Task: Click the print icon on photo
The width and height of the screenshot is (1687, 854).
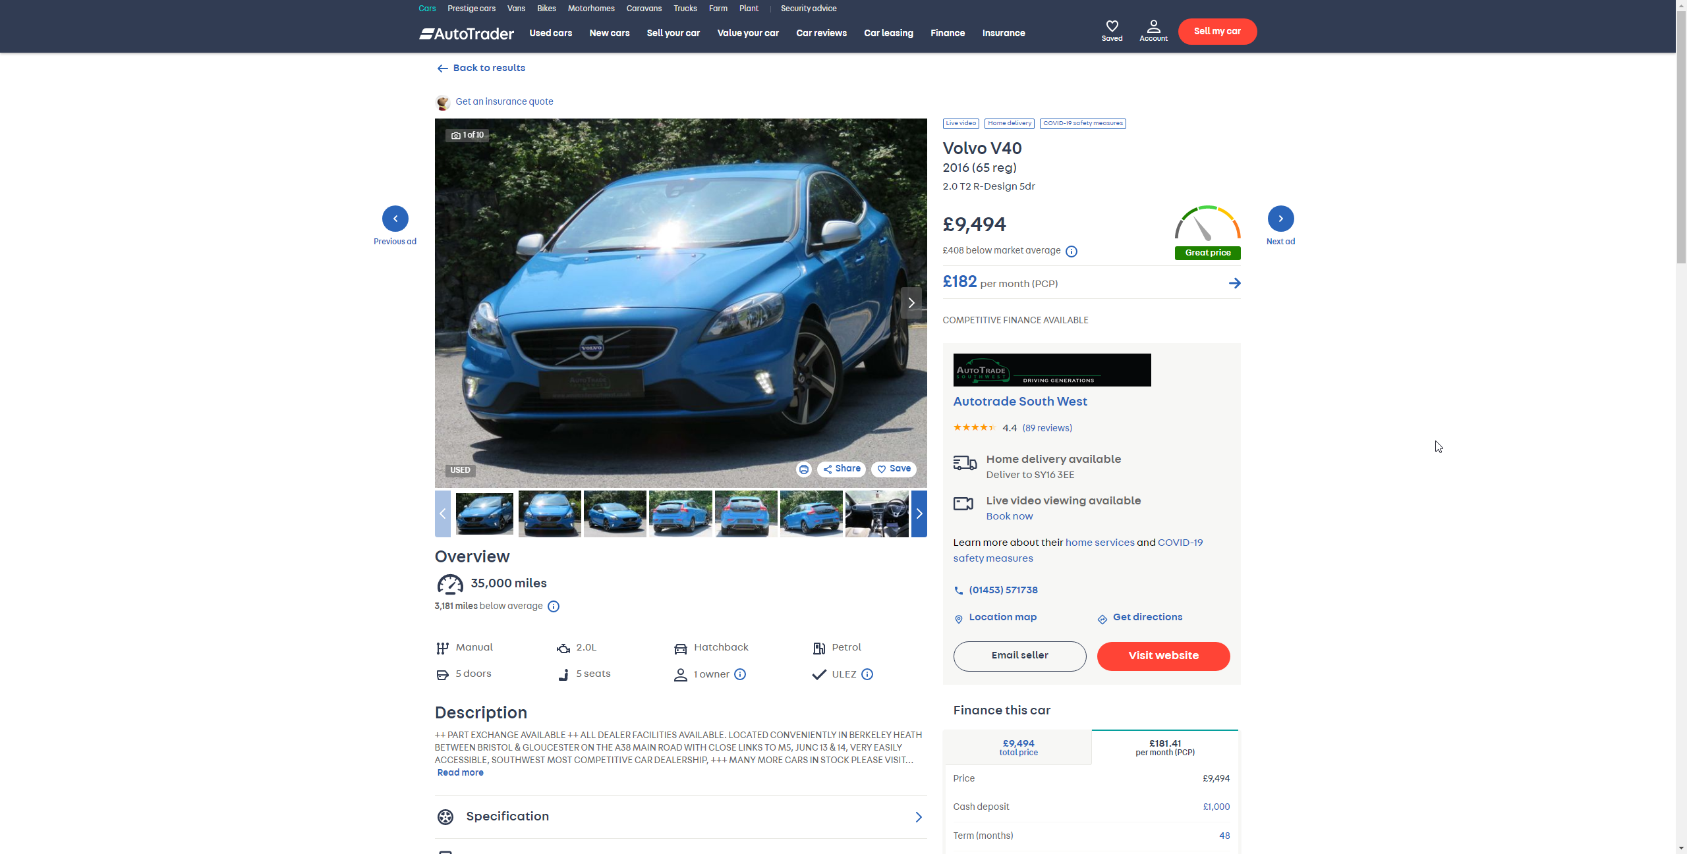Action: [803, 469]
